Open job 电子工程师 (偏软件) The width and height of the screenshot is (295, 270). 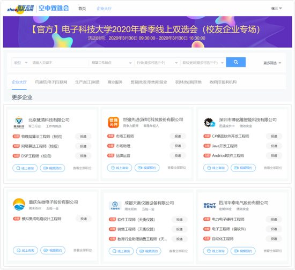tap(229, 229)
